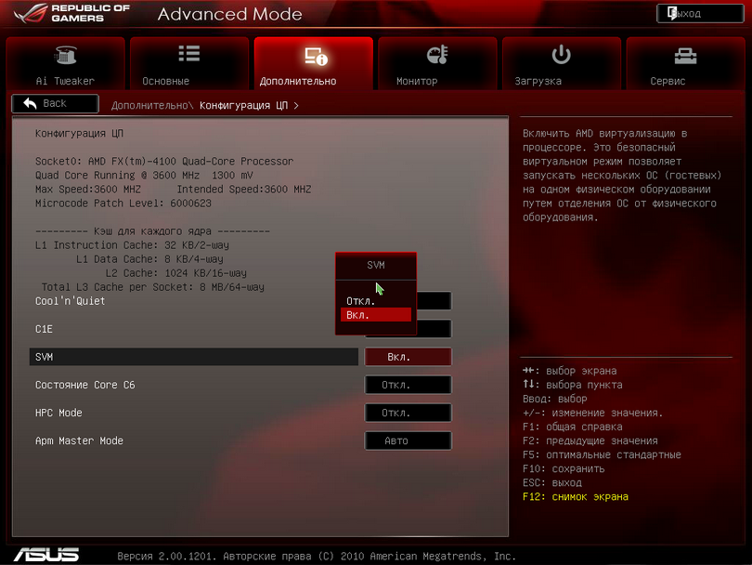Click the Основные list icon
The height and width of the screenshot is (565, 752).
[x=189, y=55]
